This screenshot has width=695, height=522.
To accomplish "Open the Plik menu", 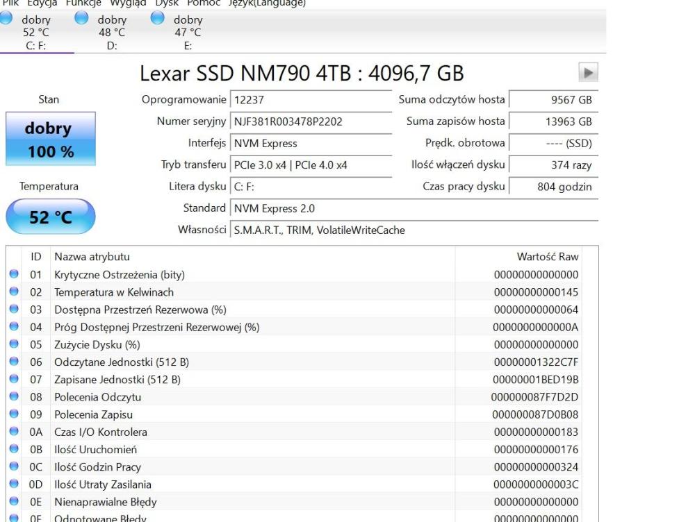I will [x=10, y=3].
